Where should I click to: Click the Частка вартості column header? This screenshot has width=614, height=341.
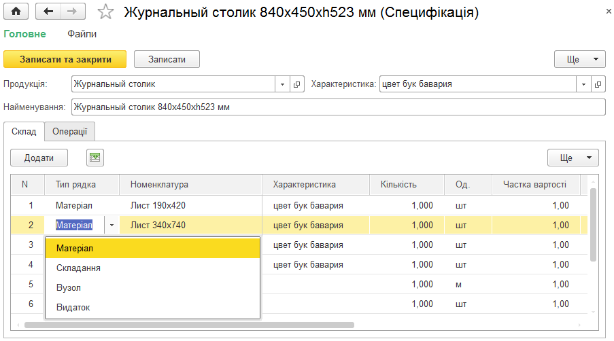536,185
